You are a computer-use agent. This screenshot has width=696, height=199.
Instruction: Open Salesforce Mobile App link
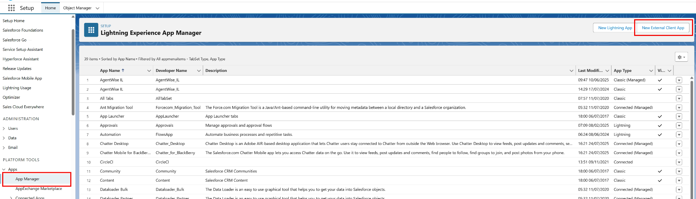pos(22,78)
